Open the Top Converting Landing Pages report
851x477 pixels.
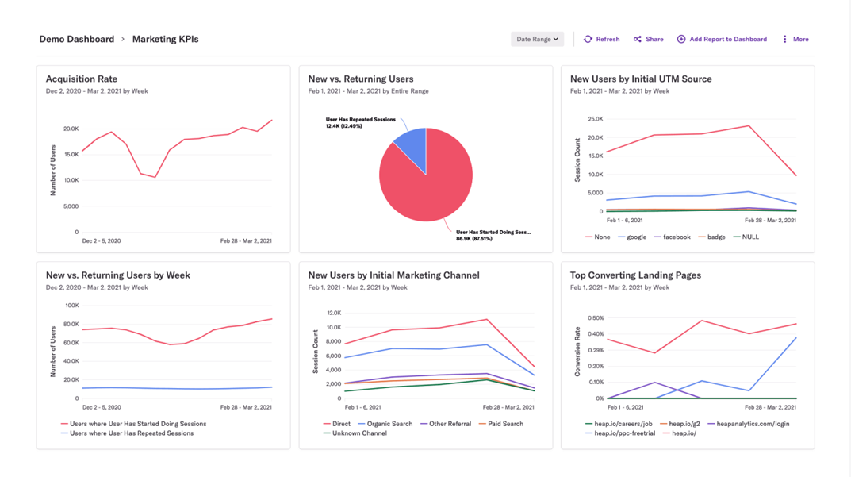635,275
